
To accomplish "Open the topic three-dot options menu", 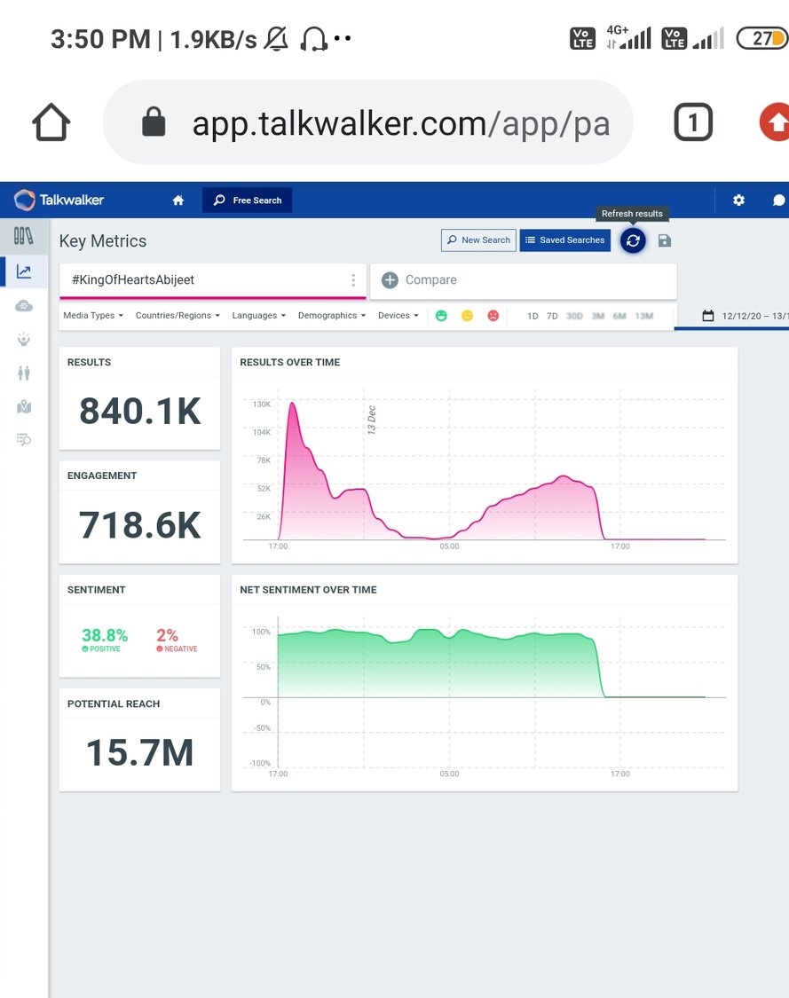I will 353,280.
